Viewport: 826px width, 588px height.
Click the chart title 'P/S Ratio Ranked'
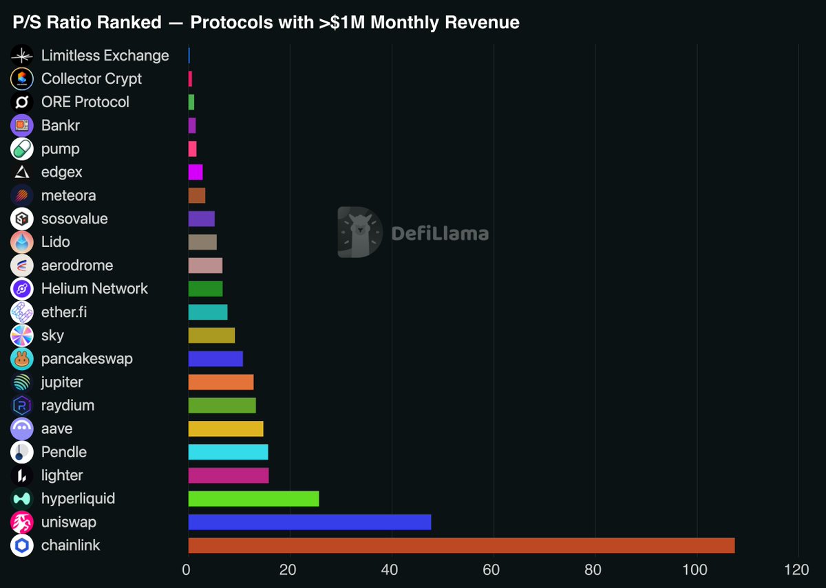pyautogui.click(x=87, y=23)
